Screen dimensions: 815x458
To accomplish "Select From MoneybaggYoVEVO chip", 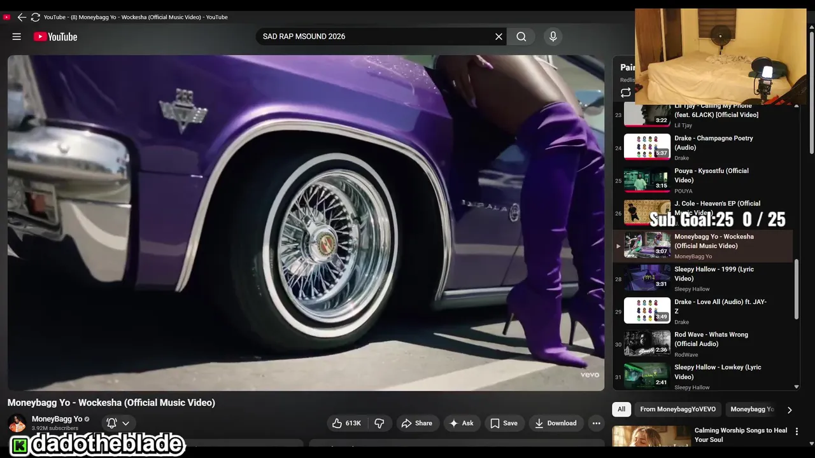I will tap(677, 410).
